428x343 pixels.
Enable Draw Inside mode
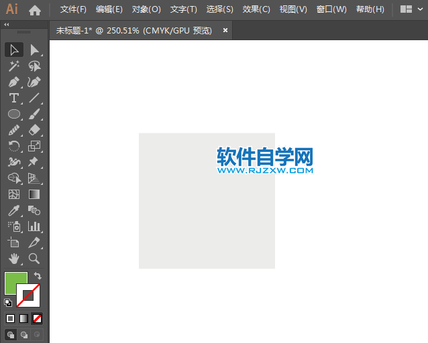[37, 334]
